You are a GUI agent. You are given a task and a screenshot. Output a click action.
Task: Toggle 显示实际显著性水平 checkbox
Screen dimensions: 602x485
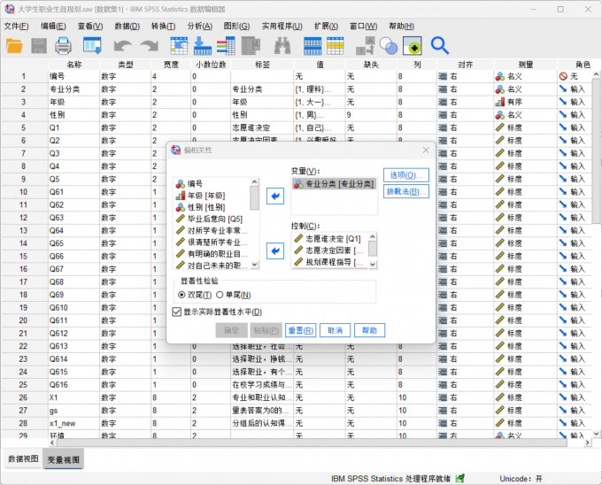tap(176, 312)
